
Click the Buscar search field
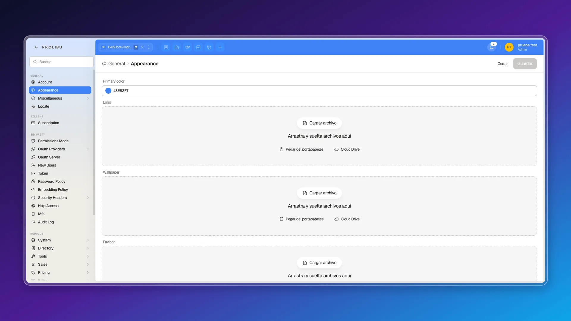tap(62, 62)
